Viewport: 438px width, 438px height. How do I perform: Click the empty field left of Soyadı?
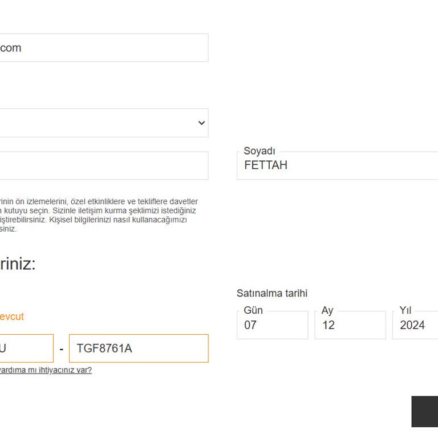pyautogui.click(x=103, y=166)
